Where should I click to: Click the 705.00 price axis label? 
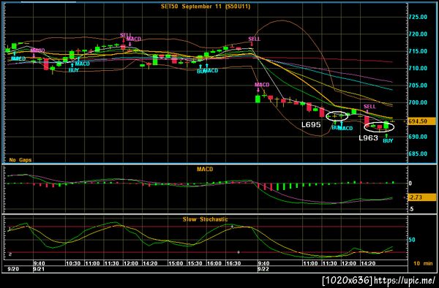[418, 86]
